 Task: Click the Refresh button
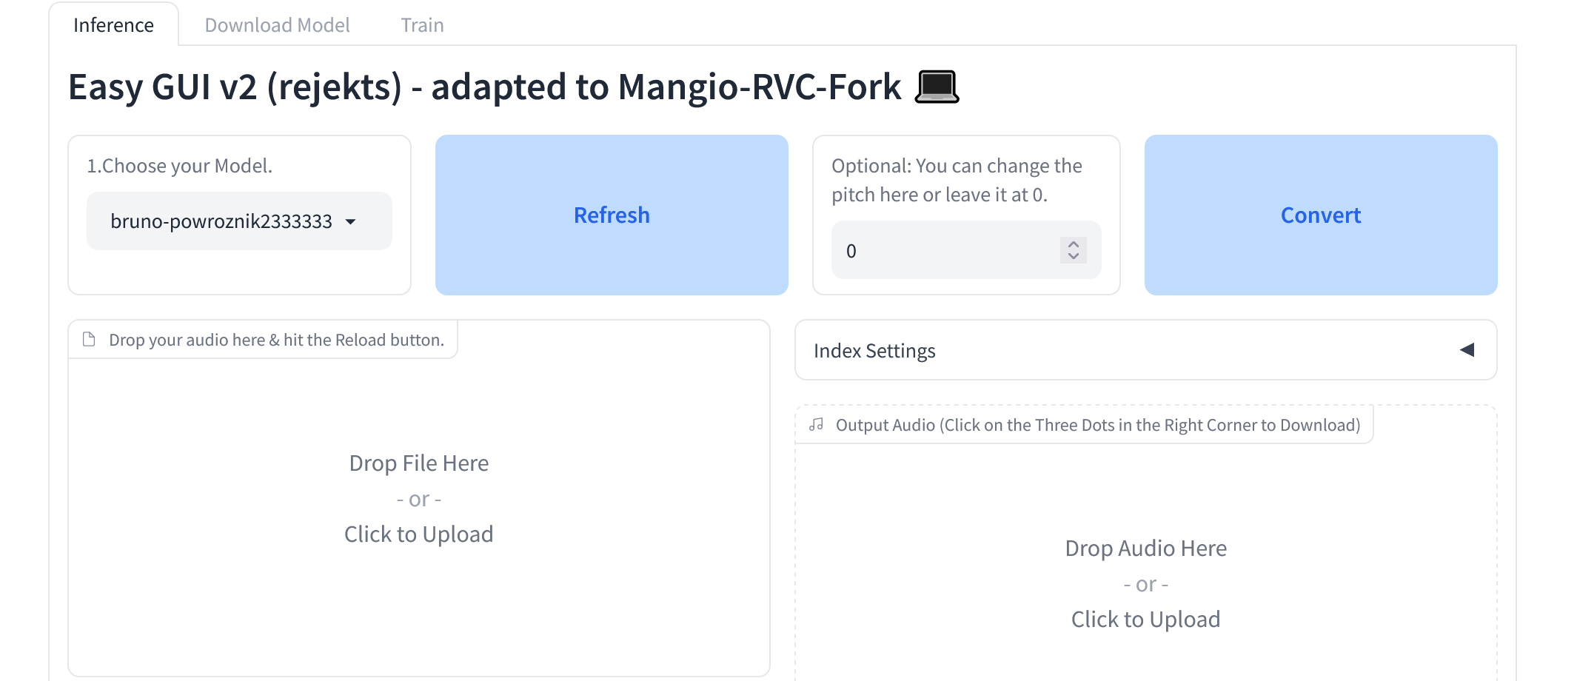tap(612, 215)
